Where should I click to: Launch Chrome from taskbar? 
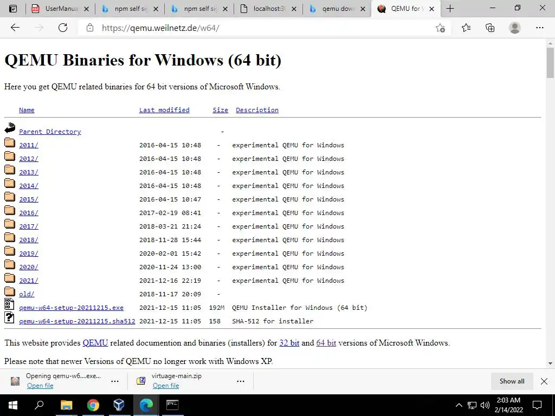(93, 405)
